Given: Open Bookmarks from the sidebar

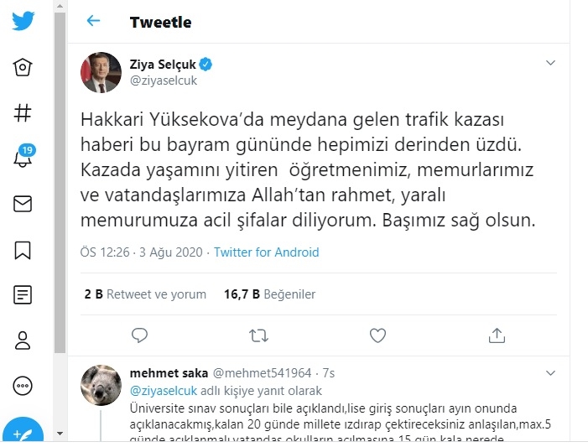Looking at the screenshot, I should click(x=23, y=249).
